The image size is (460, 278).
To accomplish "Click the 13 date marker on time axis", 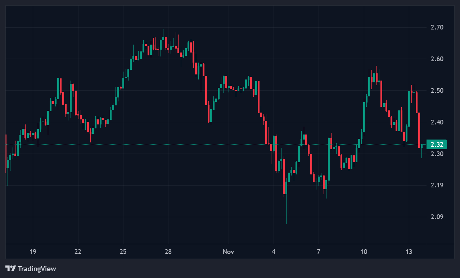I will (x=409, y=252).
